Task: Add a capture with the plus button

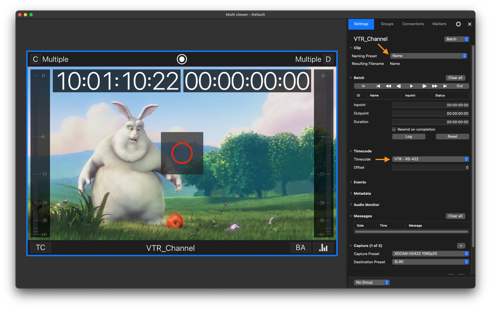Action: click(x=461, y=246)
